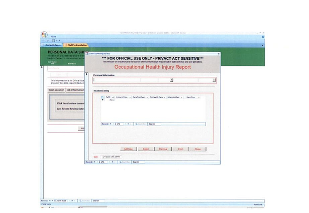This screenshot has width=309, height=213.
Task: Open OccHealth Date column dropdown
Action: tap(164, 97)
